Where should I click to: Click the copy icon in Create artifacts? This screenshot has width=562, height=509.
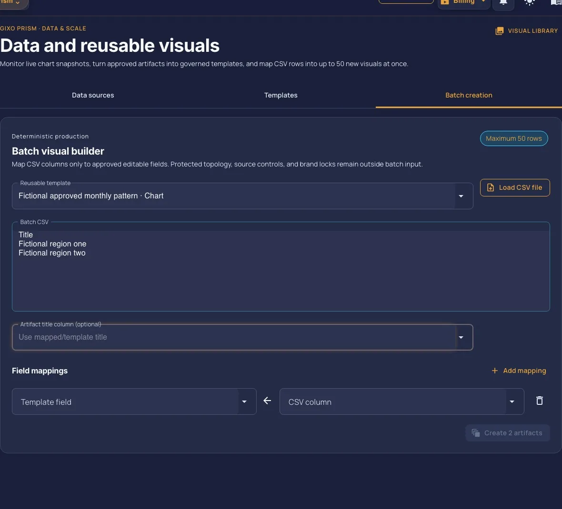(x=476, y=433)
